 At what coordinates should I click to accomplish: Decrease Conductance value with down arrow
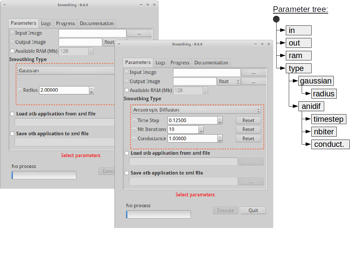click(x=220, y=141)
